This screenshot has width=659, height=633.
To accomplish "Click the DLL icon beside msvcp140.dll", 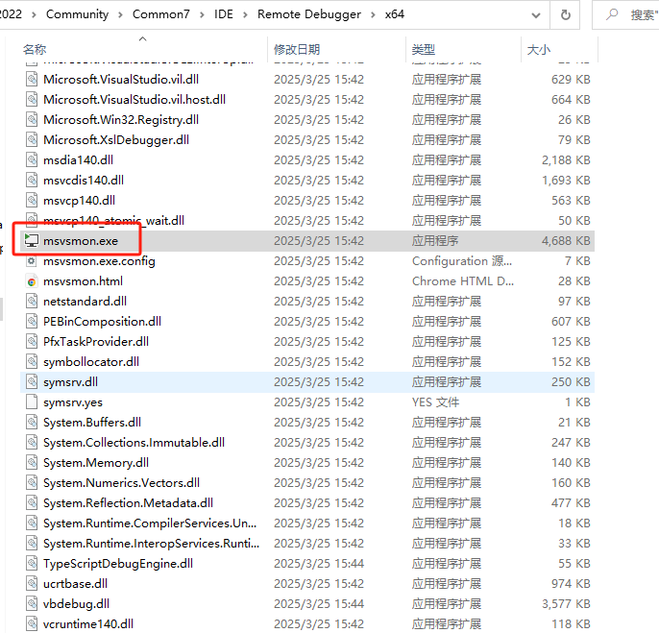I will point(32,200).
